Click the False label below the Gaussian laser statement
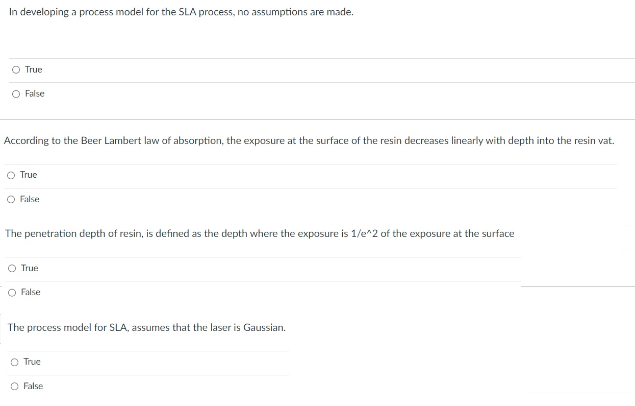 [x=34, y=386]
